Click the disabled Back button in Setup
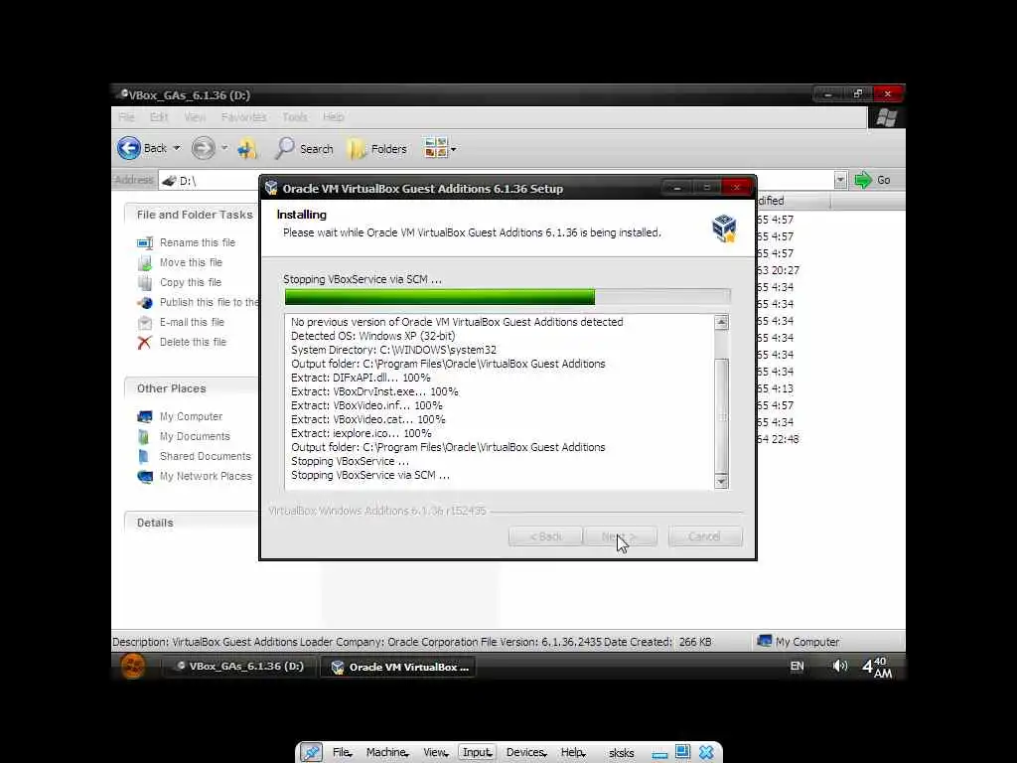 coord(545,536)
